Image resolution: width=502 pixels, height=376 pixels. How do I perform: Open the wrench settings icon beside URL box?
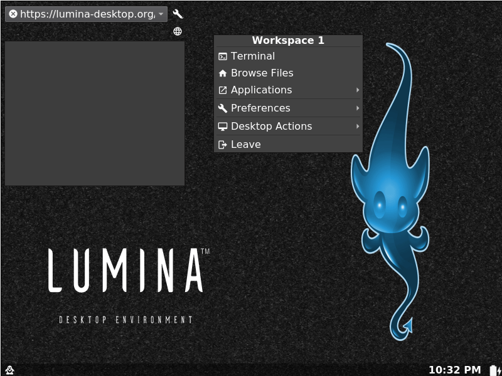coord(178,14)
